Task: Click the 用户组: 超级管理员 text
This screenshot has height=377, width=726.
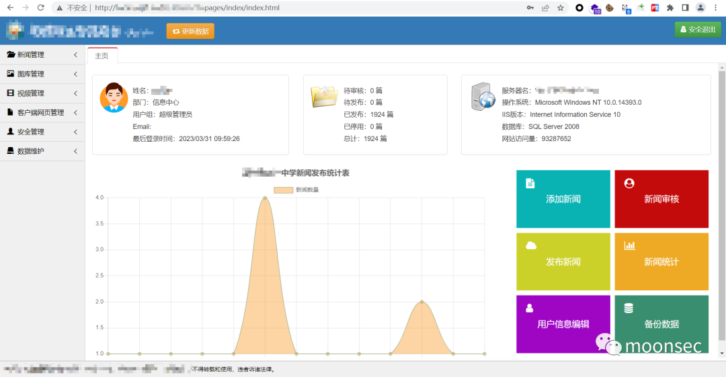Action: 163,114
